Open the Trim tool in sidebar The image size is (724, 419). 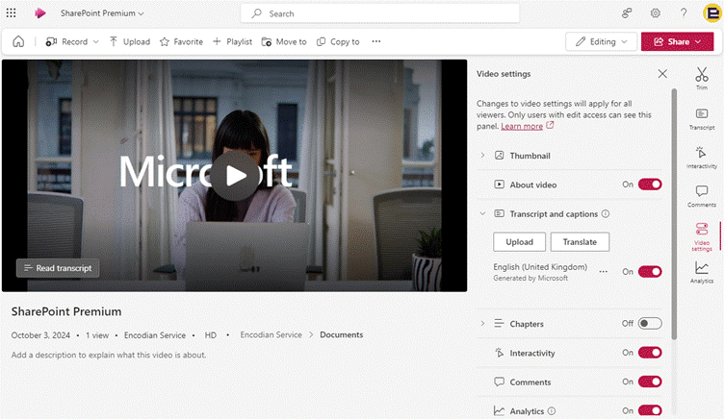pyautogui.click(x=701, y=76)
